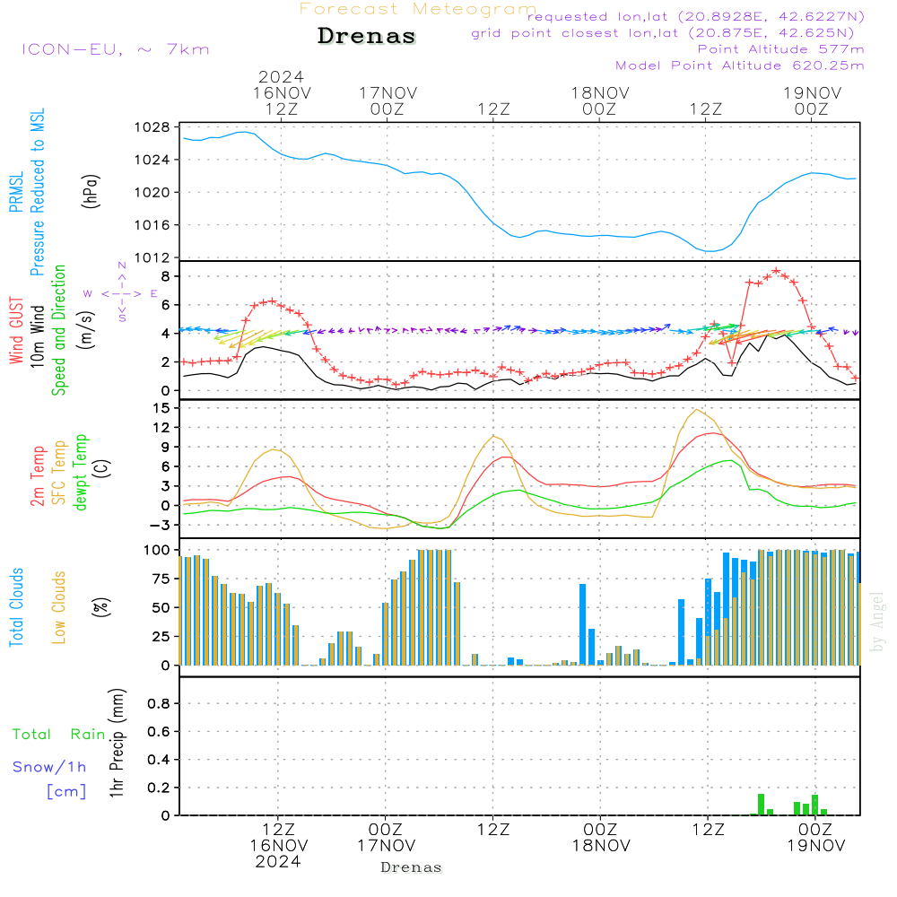
Task: Click the requested lon,lat coordinates text
Action: click(696, 16)
